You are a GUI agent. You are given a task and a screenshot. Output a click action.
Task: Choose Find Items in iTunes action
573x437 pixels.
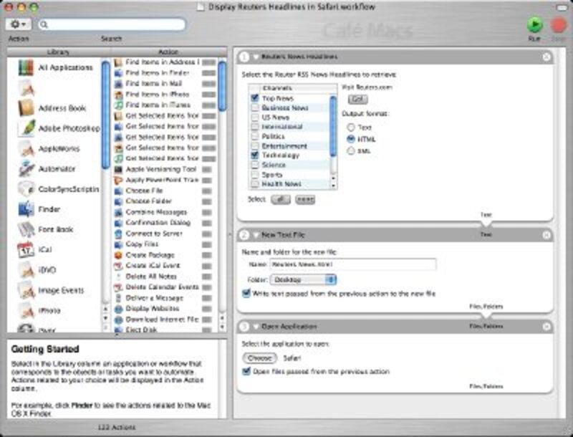(165, 105)
